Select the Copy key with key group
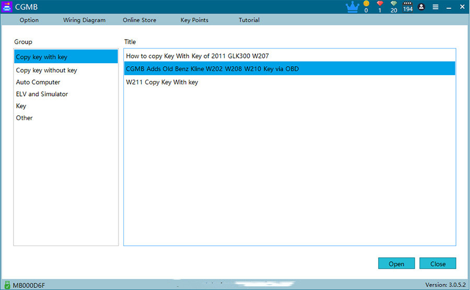470x290 pixels. pos(66,56)
